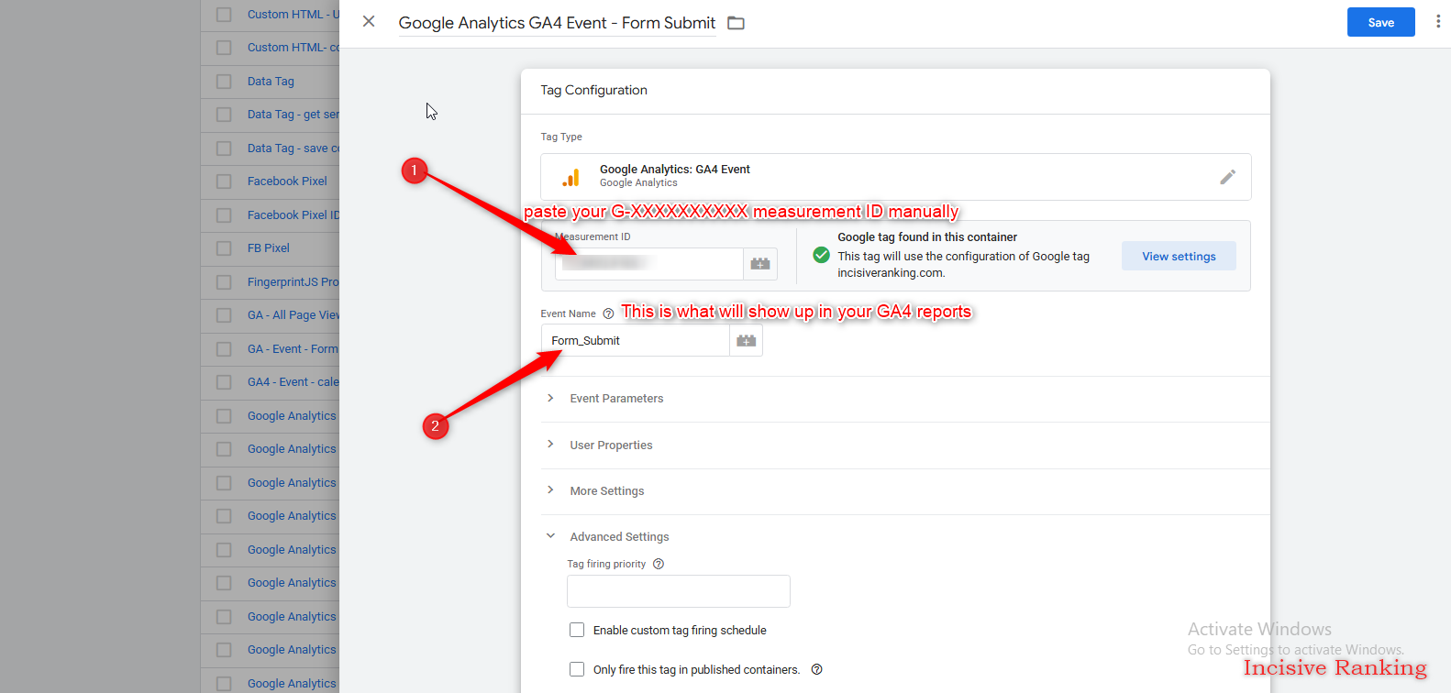Image resolution: width=1451 pixels, height=693 pixels.
Task: Select the Data Tag checkbox in tag list
Action: 224,82
